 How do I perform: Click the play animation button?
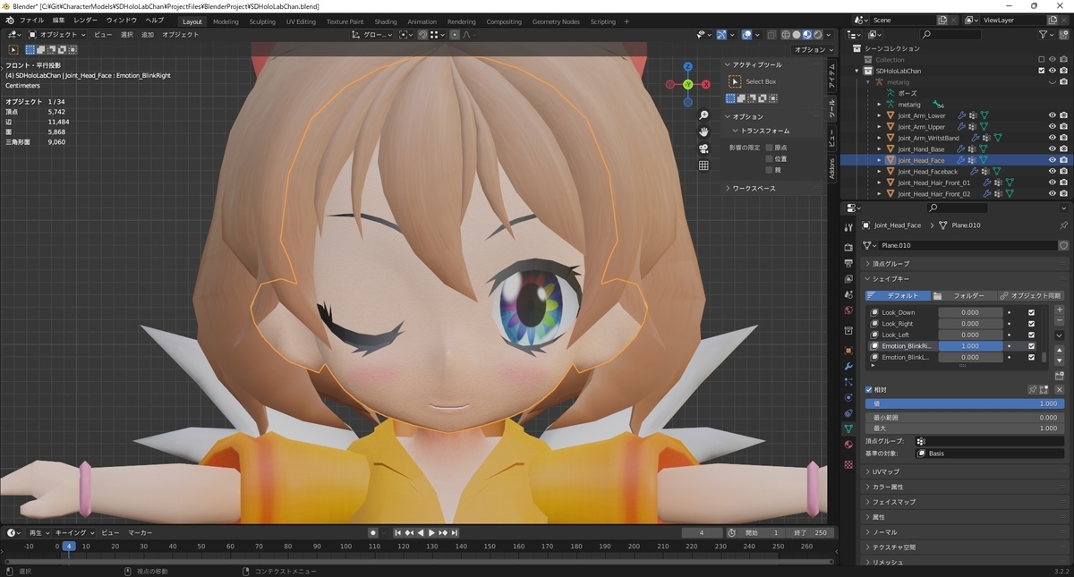(x=432, y=532)
